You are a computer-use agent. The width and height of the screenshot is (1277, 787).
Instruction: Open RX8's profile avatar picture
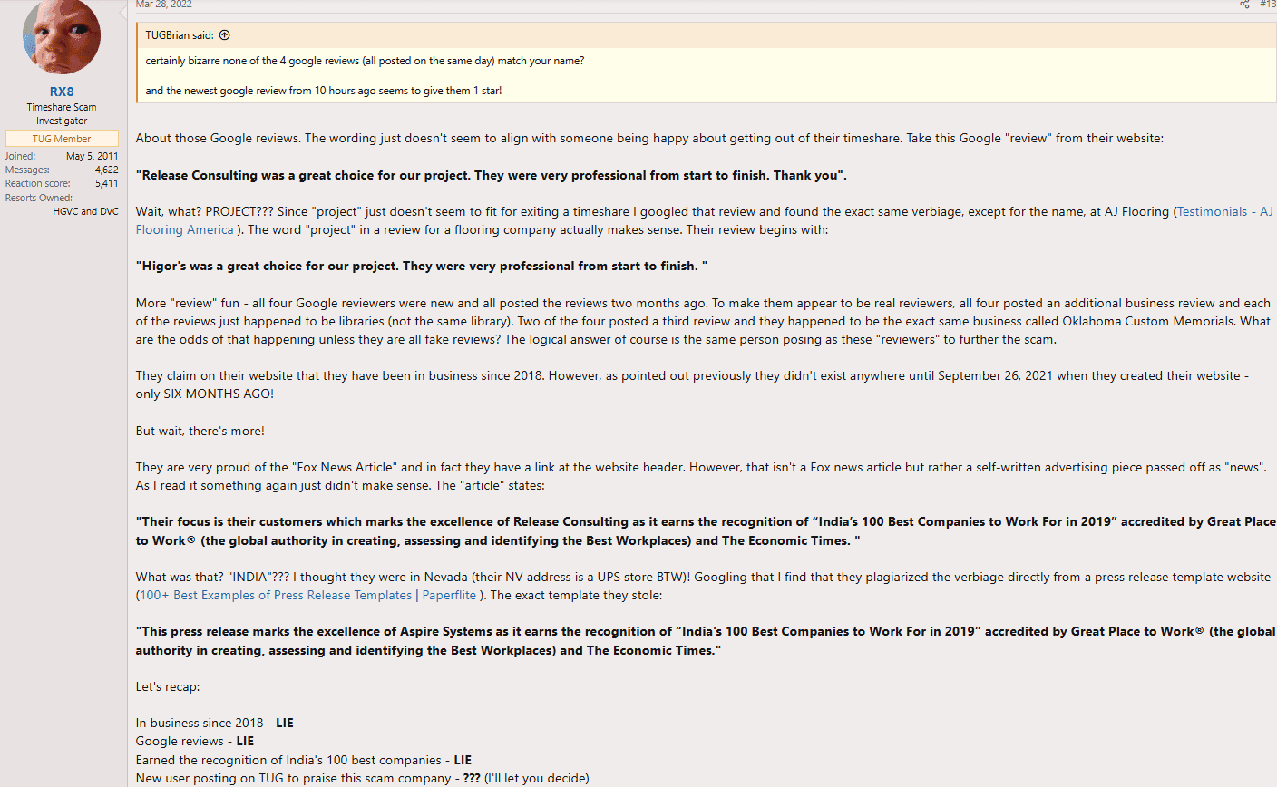click(x=62, y=36)
